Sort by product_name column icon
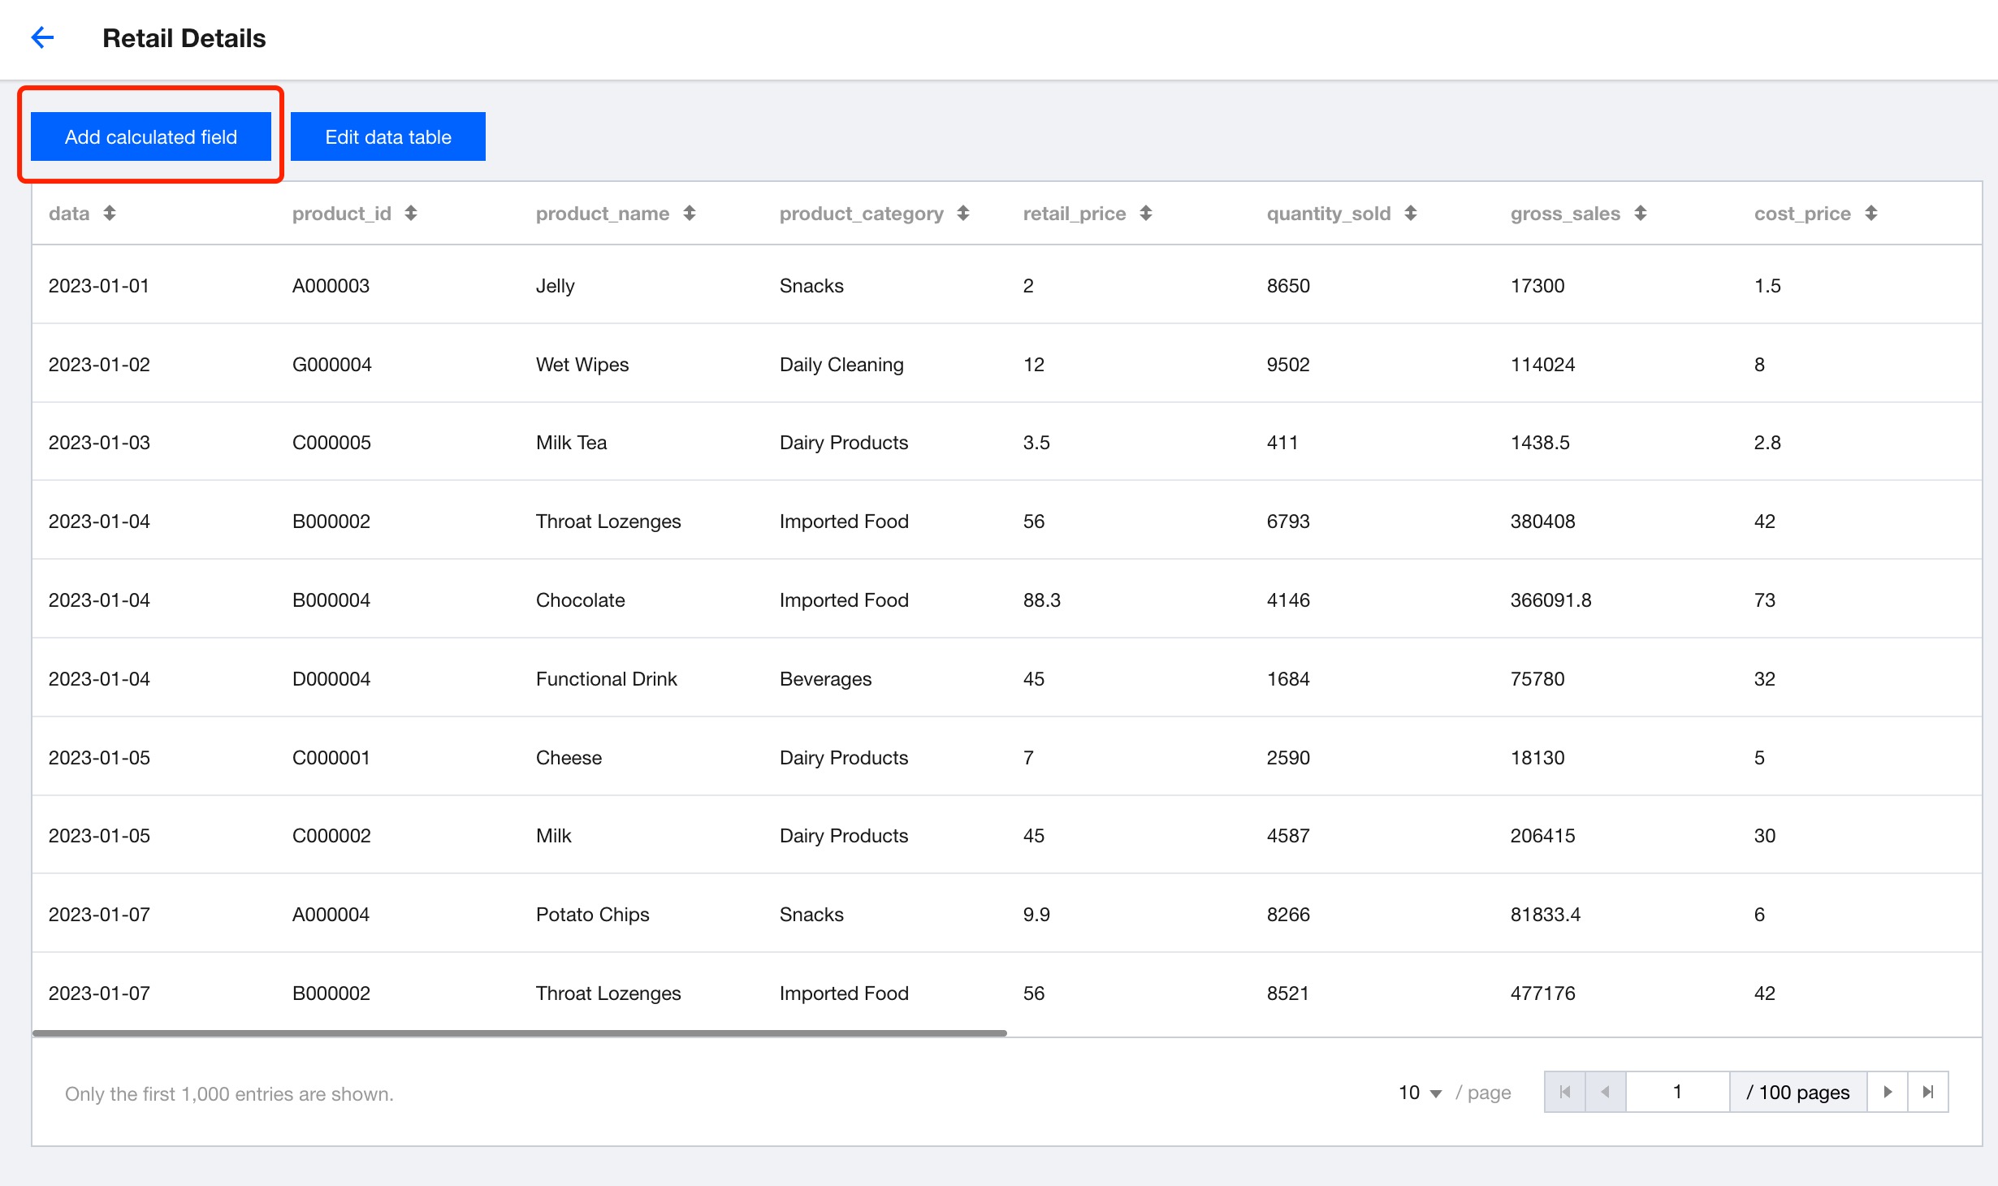Image resolution: width=1998 pixels, height=1186 pixels. [690, 214]
